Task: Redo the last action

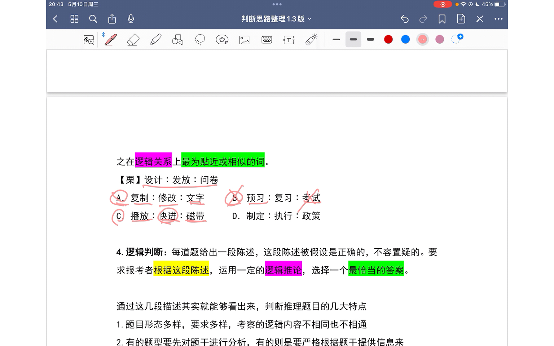Action: 423,19
